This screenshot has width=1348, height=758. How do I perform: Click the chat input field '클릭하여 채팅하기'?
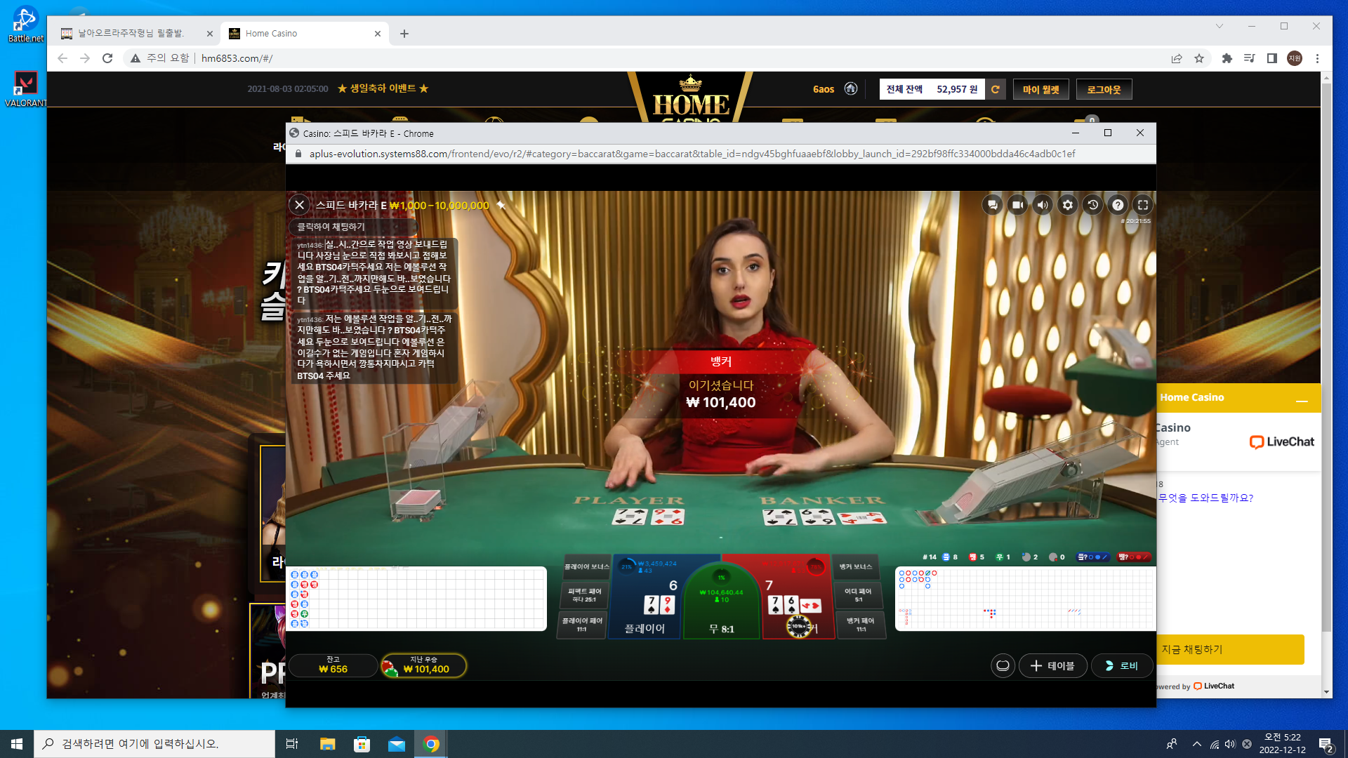click(x=353, y=227)
